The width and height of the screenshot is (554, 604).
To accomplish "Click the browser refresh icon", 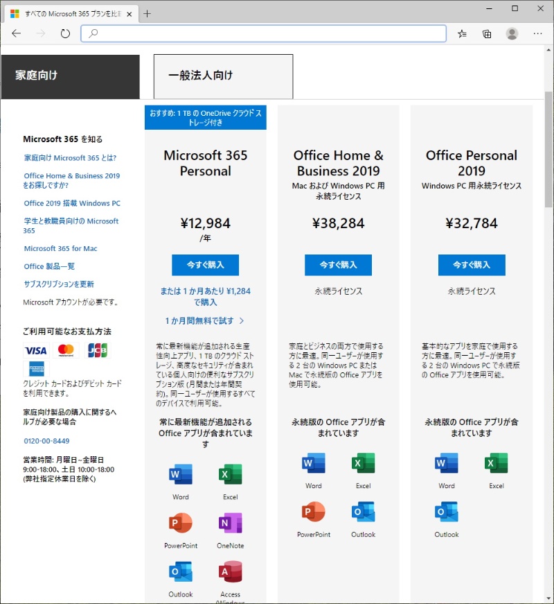I will (x=65, y=33).
